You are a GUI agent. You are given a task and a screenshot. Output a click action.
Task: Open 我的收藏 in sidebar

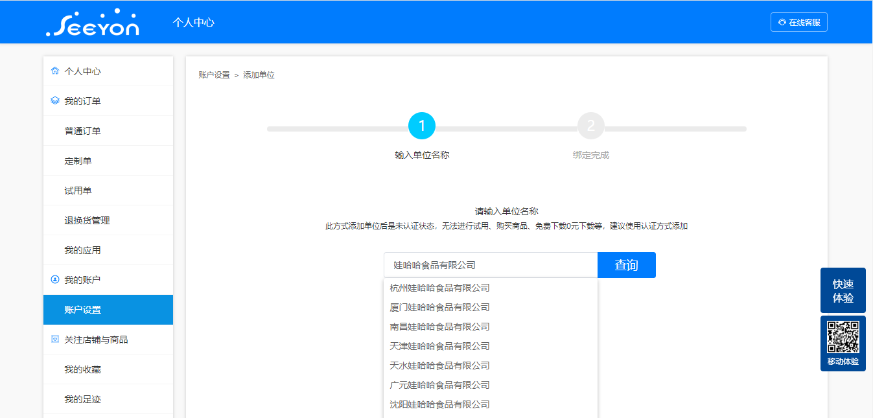108,369
